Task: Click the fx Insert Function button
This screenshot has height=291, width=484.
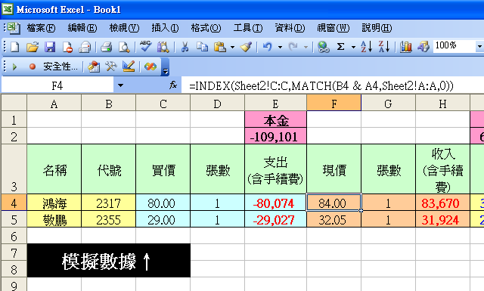Action: (173, 85)
